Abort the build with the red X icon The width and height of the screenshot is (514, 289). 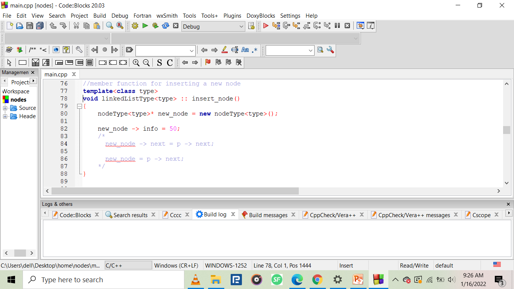(x=176, y=26)
